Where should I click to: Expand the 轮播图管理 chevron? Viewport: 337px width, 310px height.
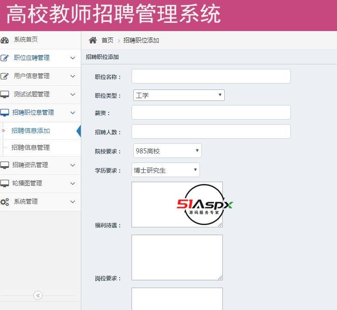tap(73, 184)
